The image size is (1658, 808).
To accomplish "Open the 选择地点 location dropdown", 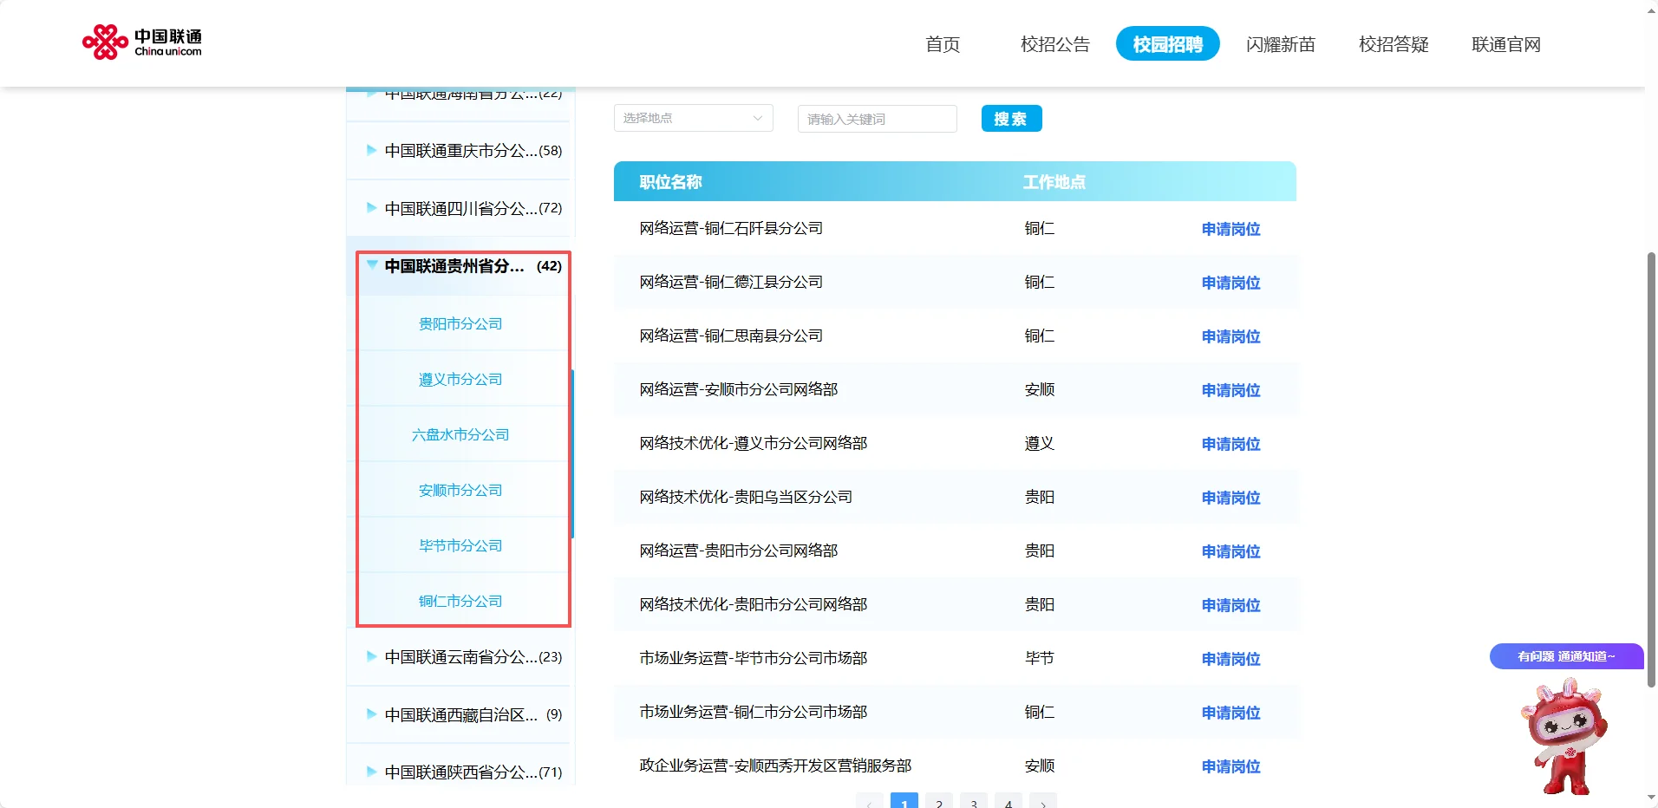I will [x=694, y=118].
